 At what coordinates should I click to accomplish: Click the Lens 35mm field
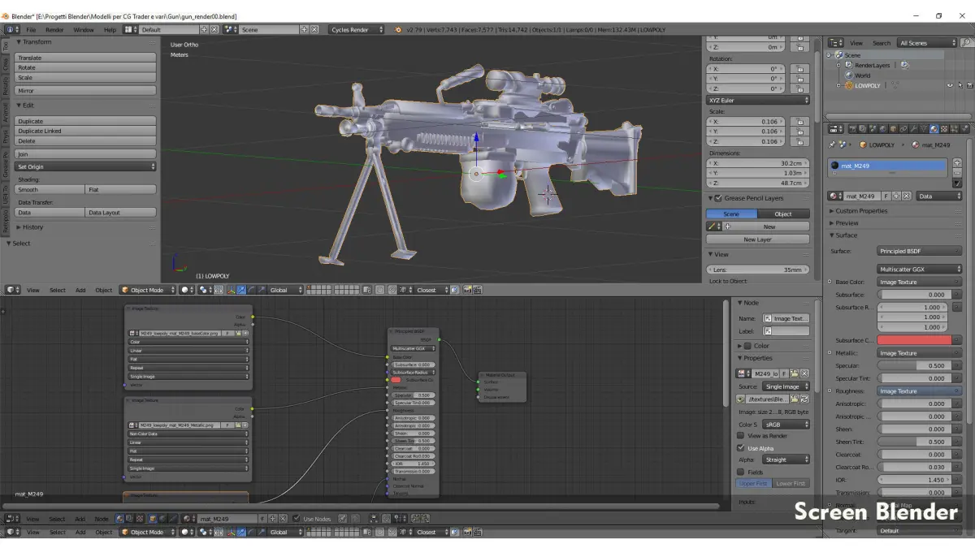click(x=758, y=270)
